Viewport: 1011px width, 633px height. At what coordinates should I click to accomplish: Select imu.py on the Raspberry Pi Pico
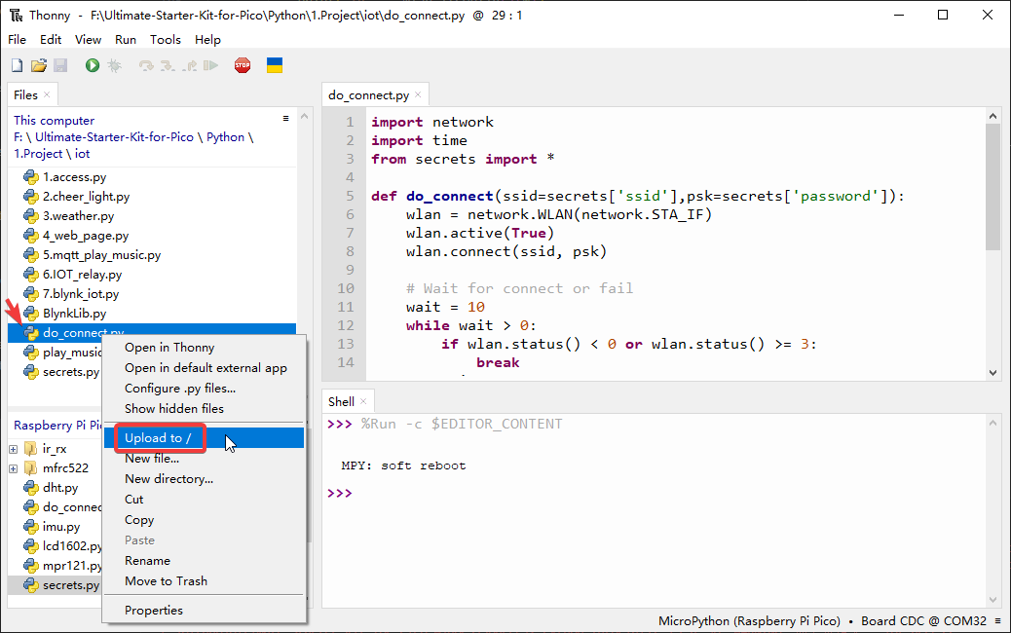click(61, 527)
